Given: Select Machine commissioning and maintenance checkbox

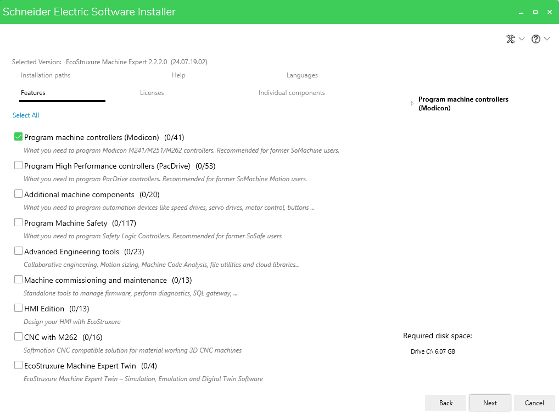Looking at the screenshot, I should [18, 279].
